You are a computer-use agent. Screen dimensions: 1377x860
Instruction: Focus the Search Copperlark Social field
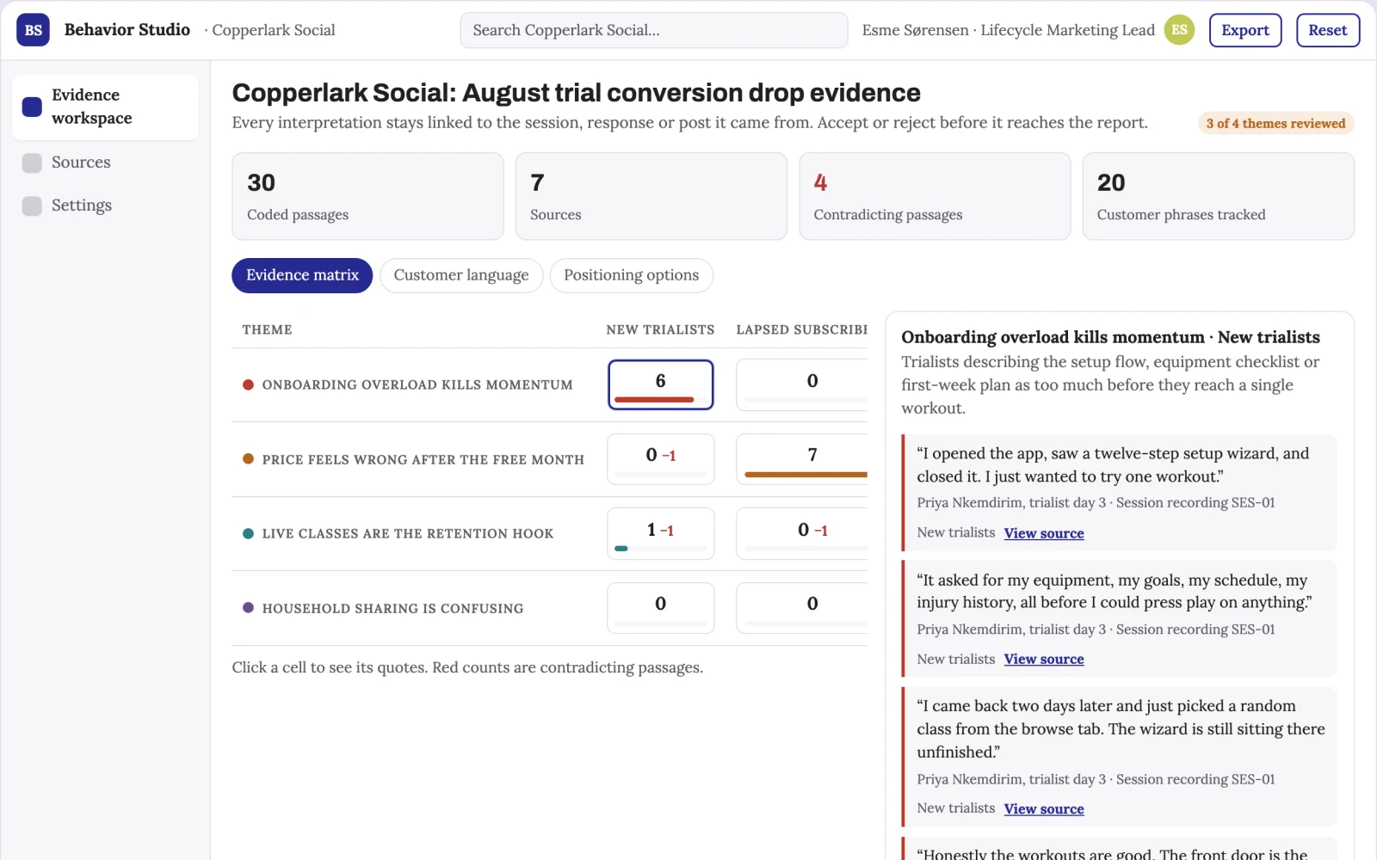pyautogui.click(x=654, y=30)
